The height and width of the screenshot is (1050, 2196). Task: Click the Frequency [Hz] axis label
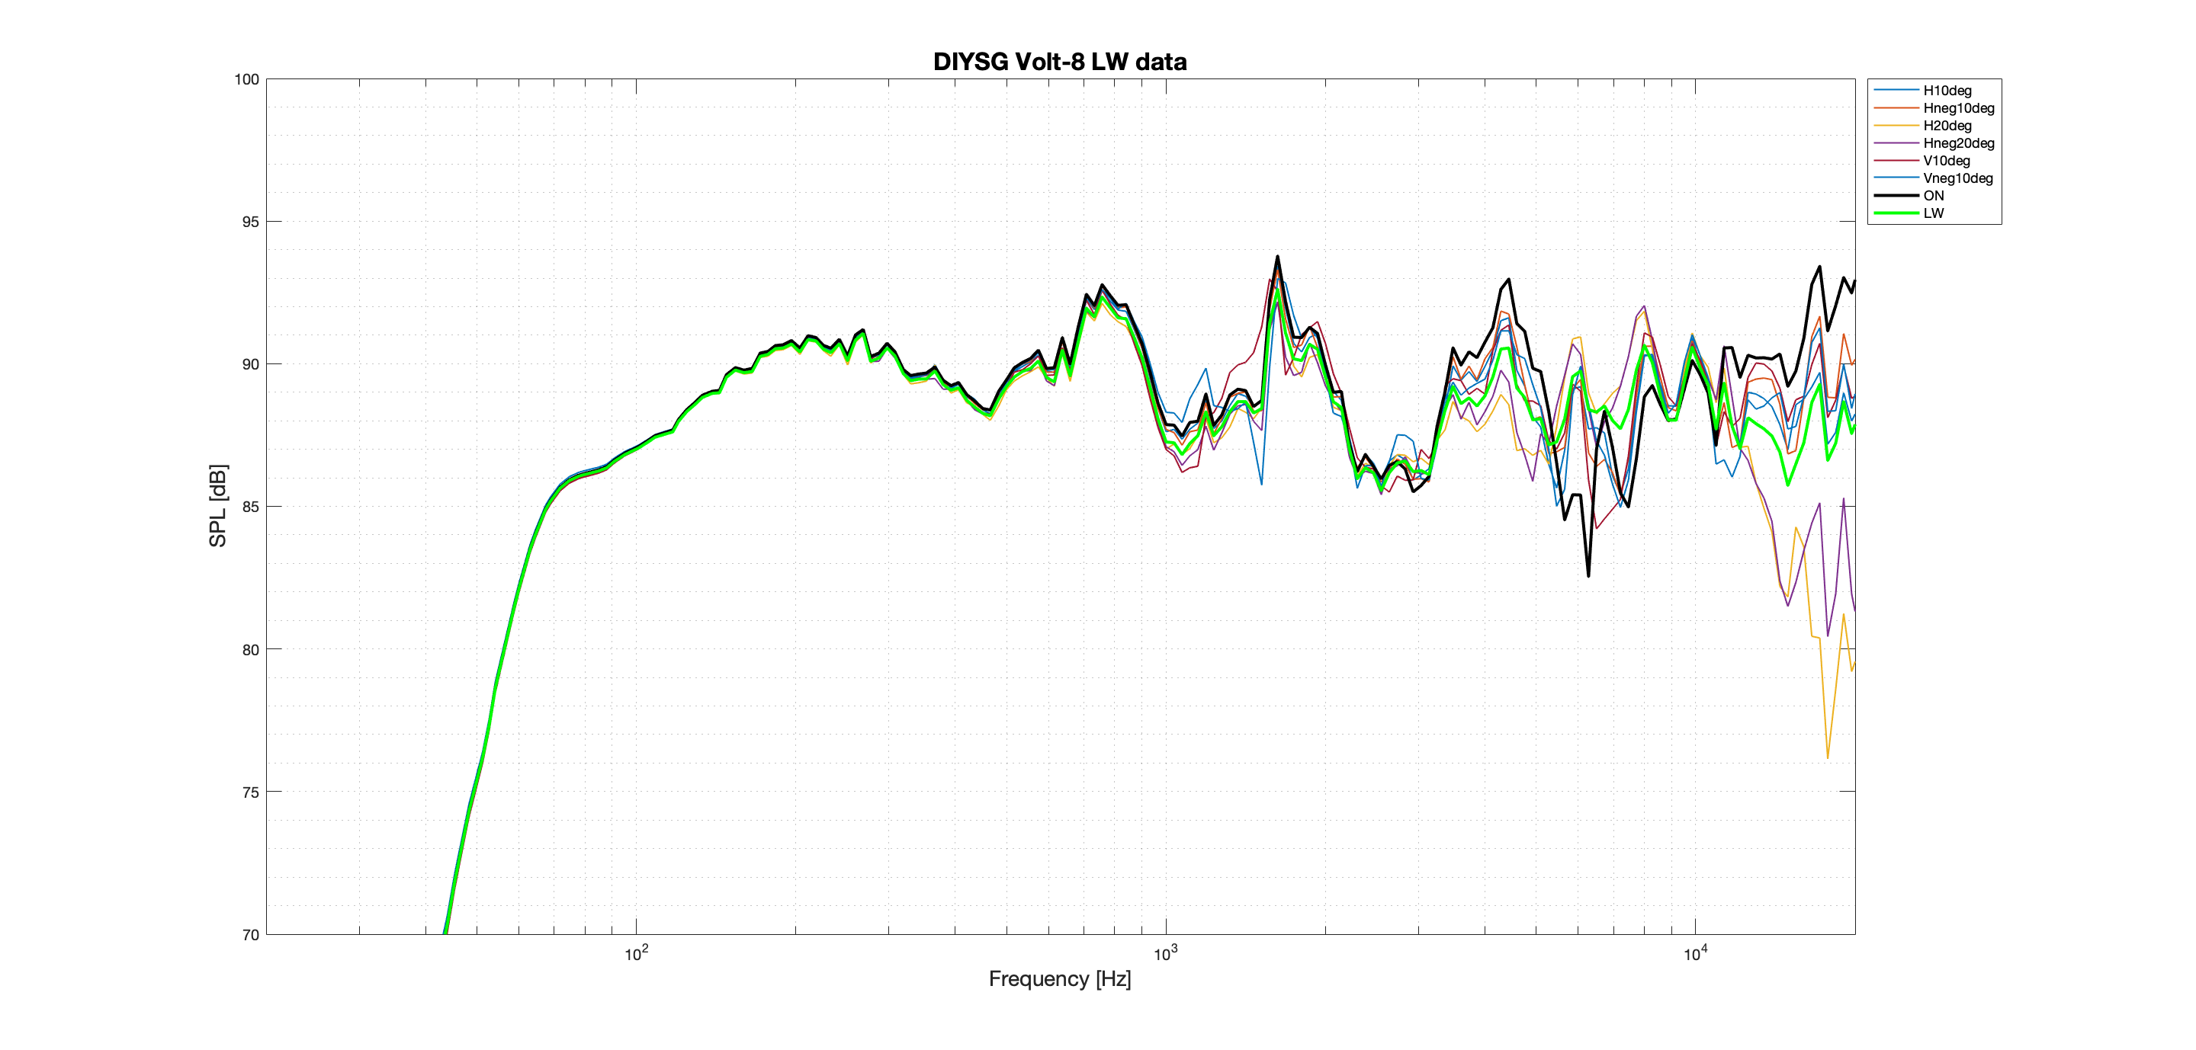point(1060,978)
